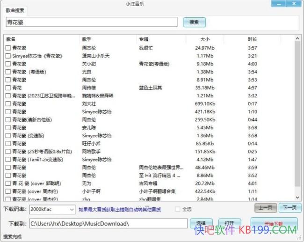Sort results by 大小 column header
Image resolution: width=304 pixels, height=242 pixels.
coord(205,39)
